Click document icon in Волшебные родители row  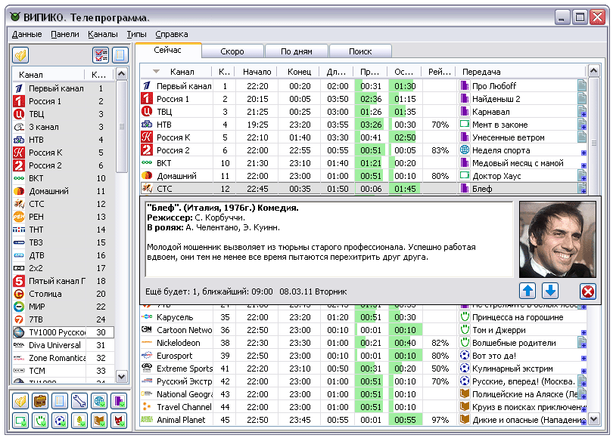pos(582,342)
